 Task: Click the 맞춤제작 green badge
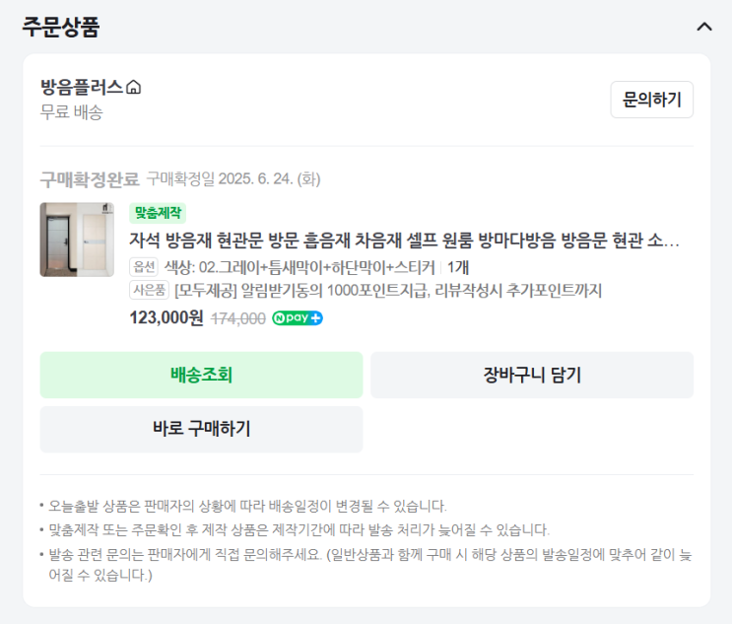(x=158, y=213)
